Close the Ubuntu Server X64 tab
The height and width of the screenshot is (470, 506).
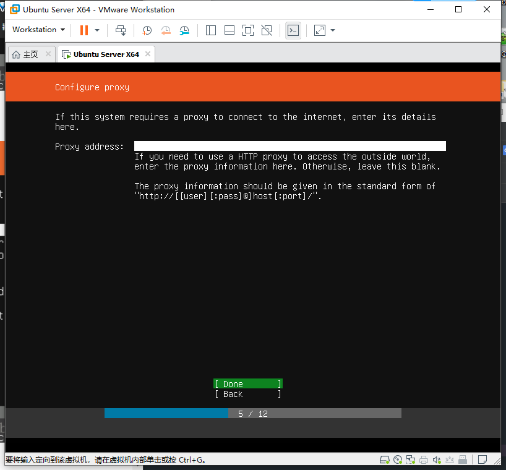(148, 54)
